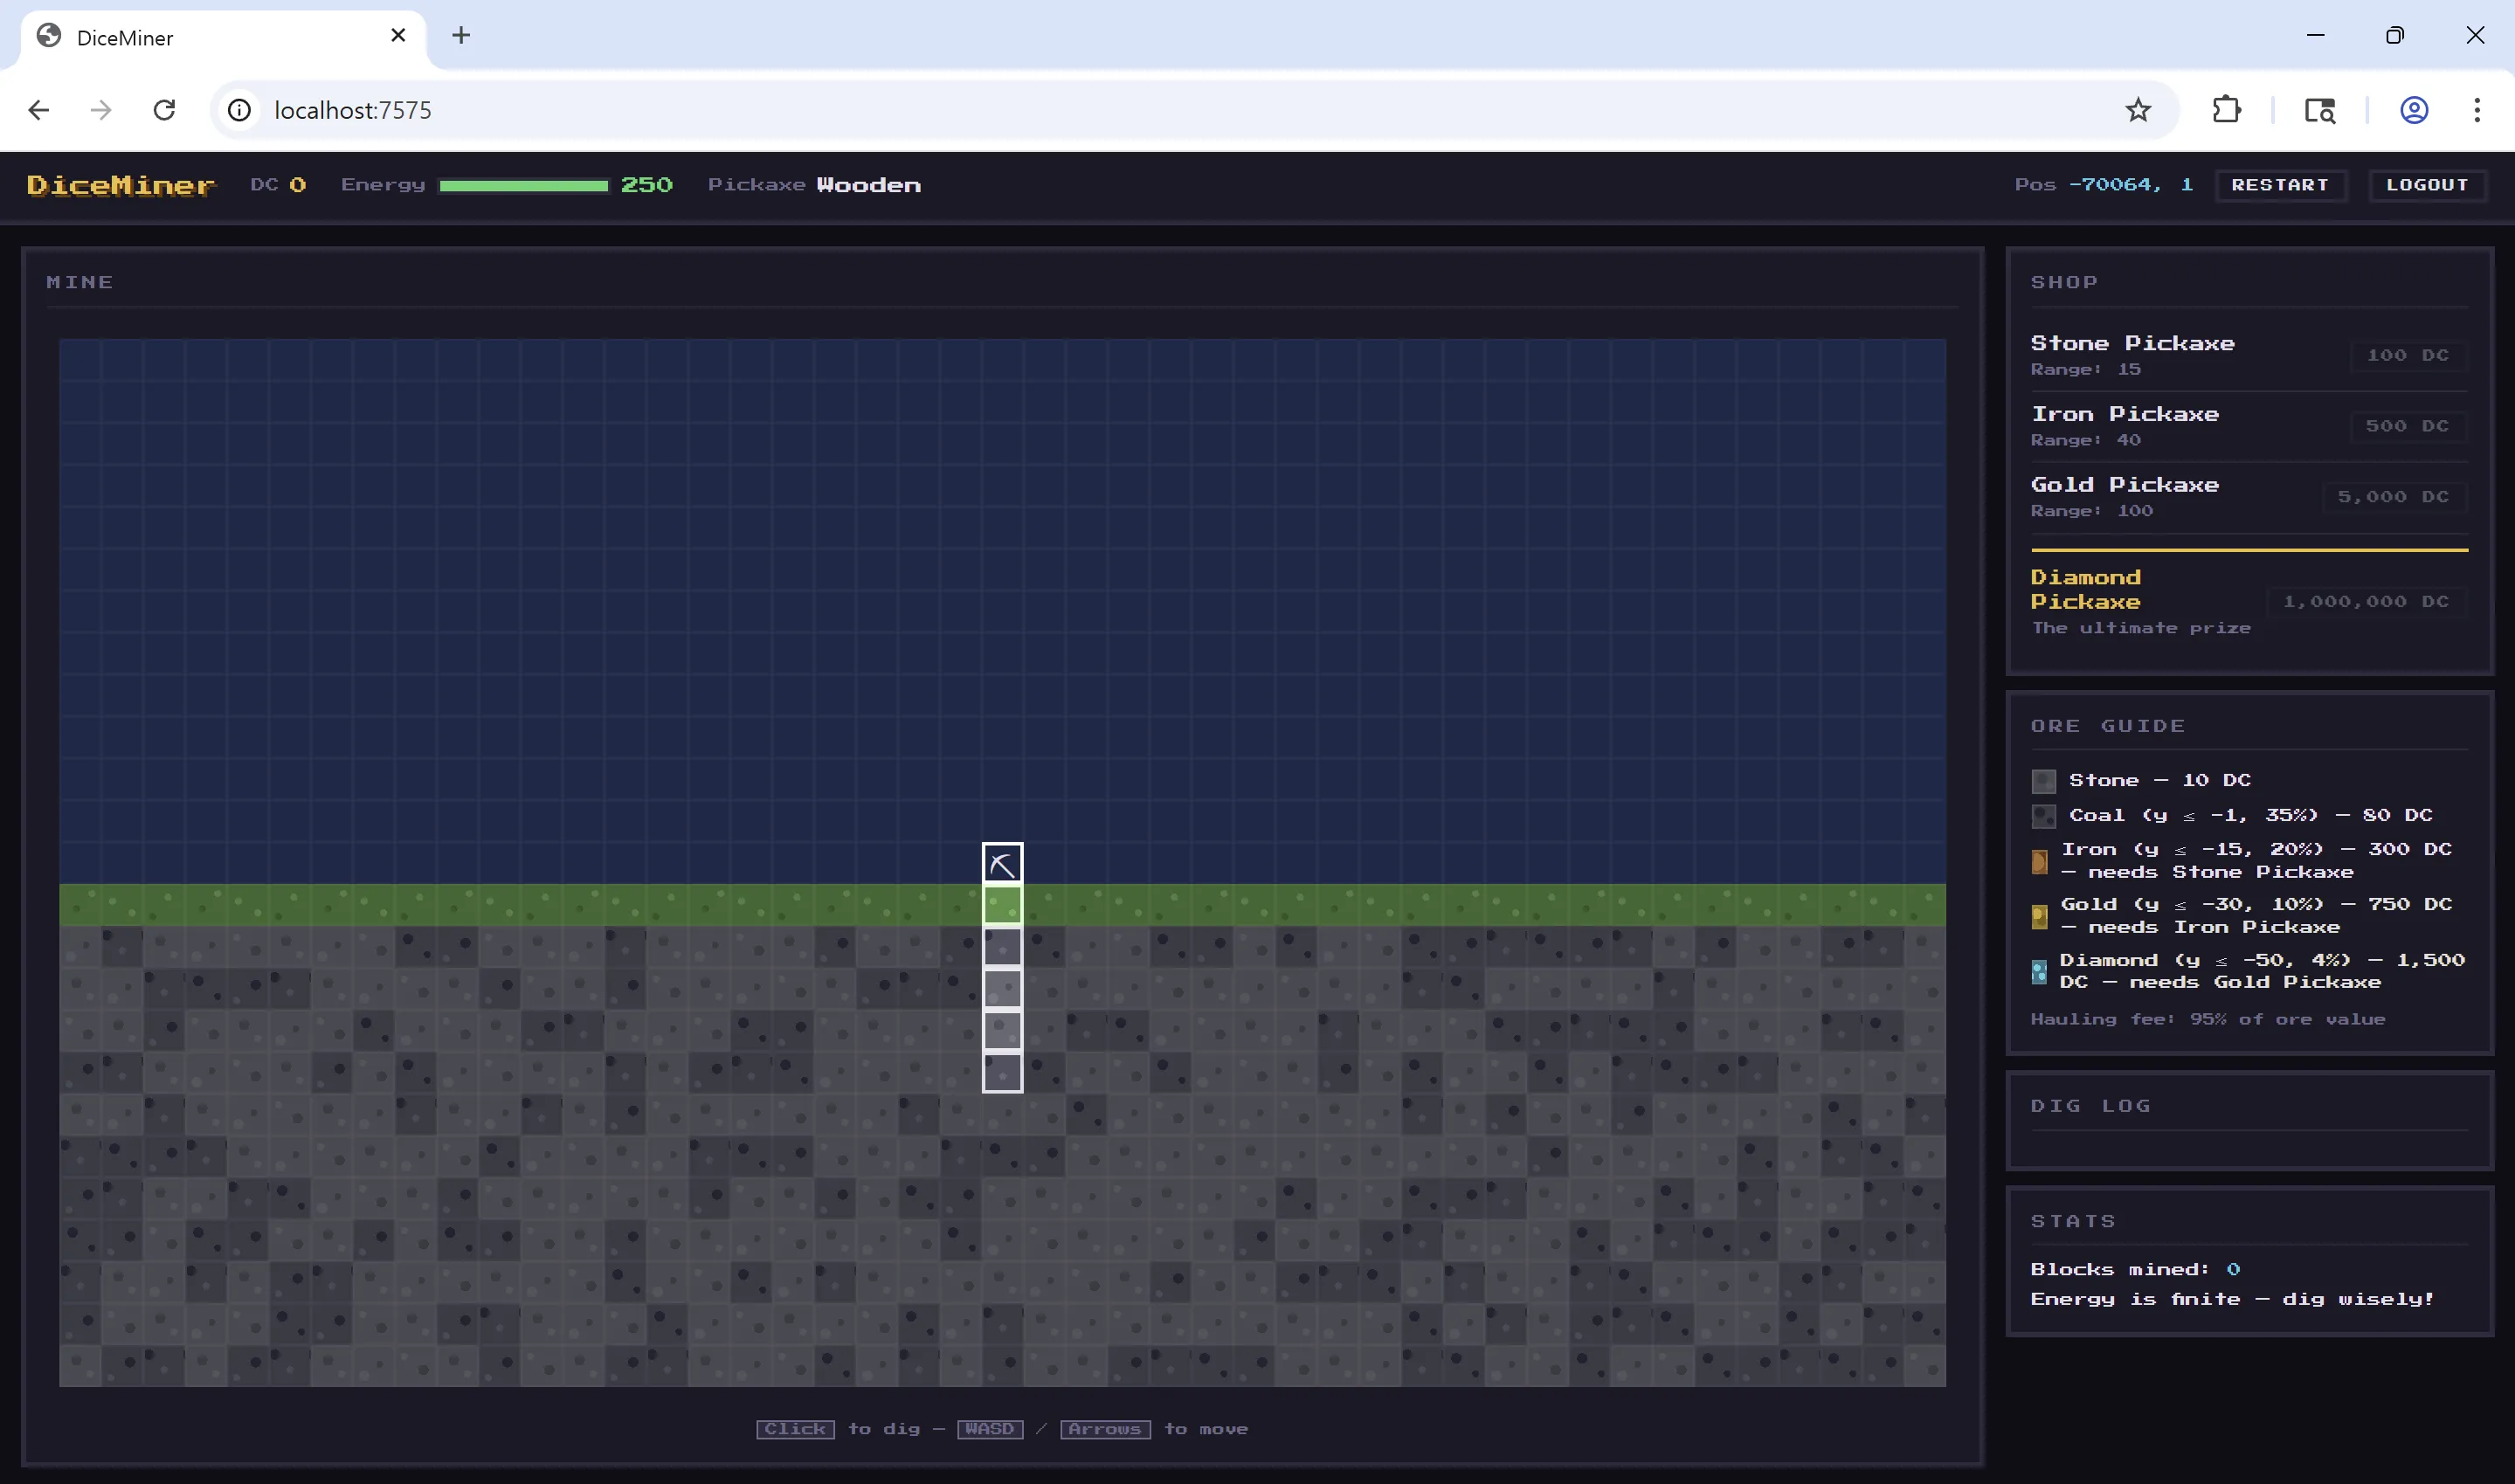2515x1484 pixels.
Task: Restart the game with RESTART button
Action: [2280, 185]
